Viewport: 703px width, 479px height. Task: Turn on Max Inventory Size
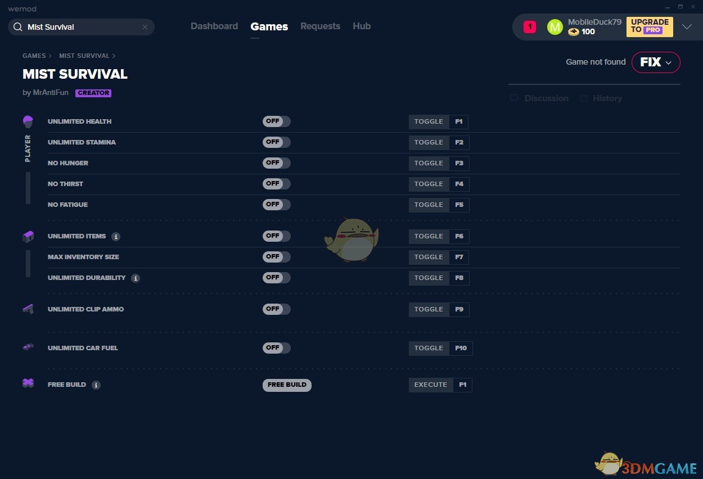click(277, 257)
